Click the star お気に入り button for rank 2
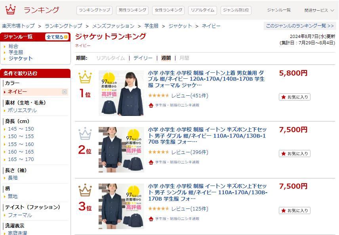339x235 pixels. (x=295, y=154)
